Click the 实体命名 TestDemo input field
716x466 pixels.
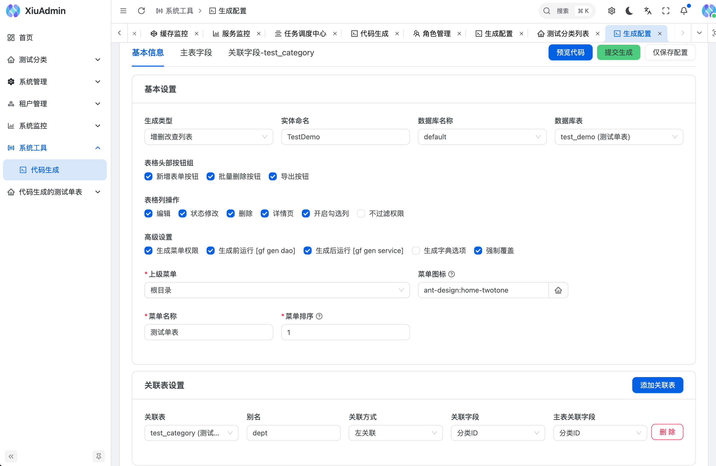coord(345,137)
